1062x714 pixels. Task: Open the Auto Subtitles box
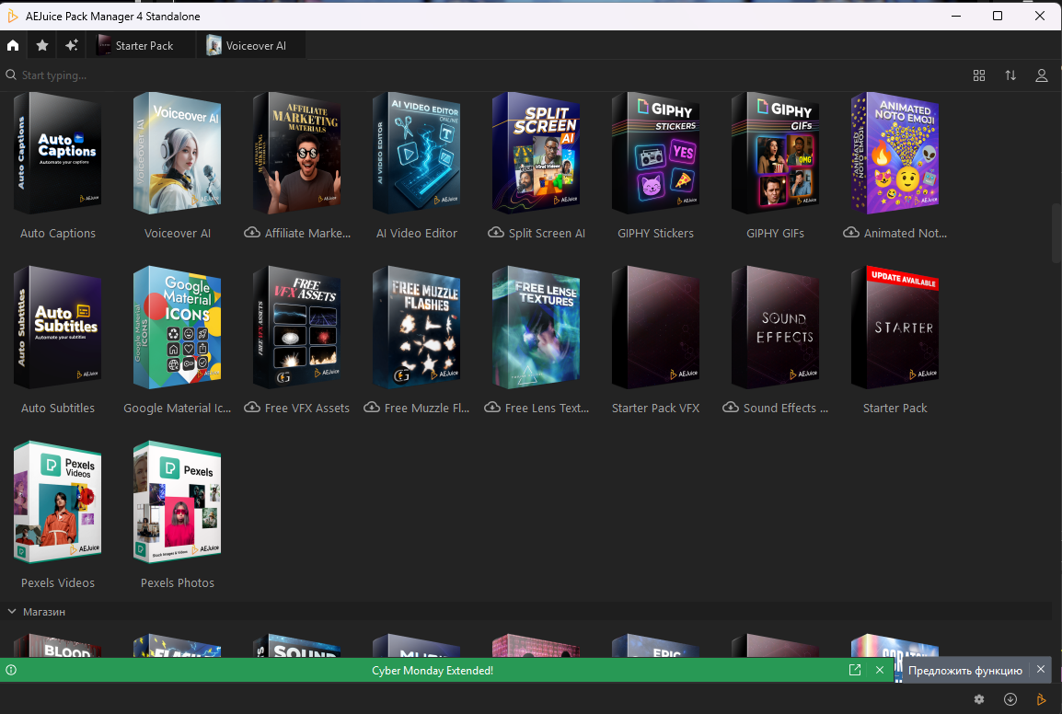(x=58, y=328)
